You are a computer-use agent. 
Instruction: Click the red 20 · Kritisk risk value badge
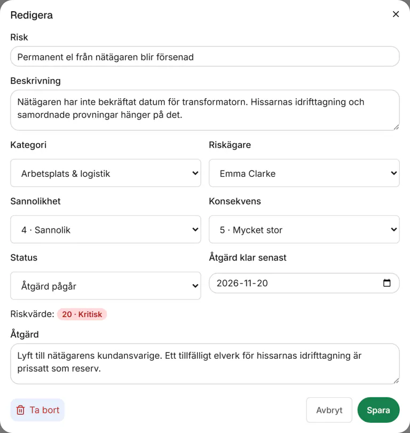[82, 314]
